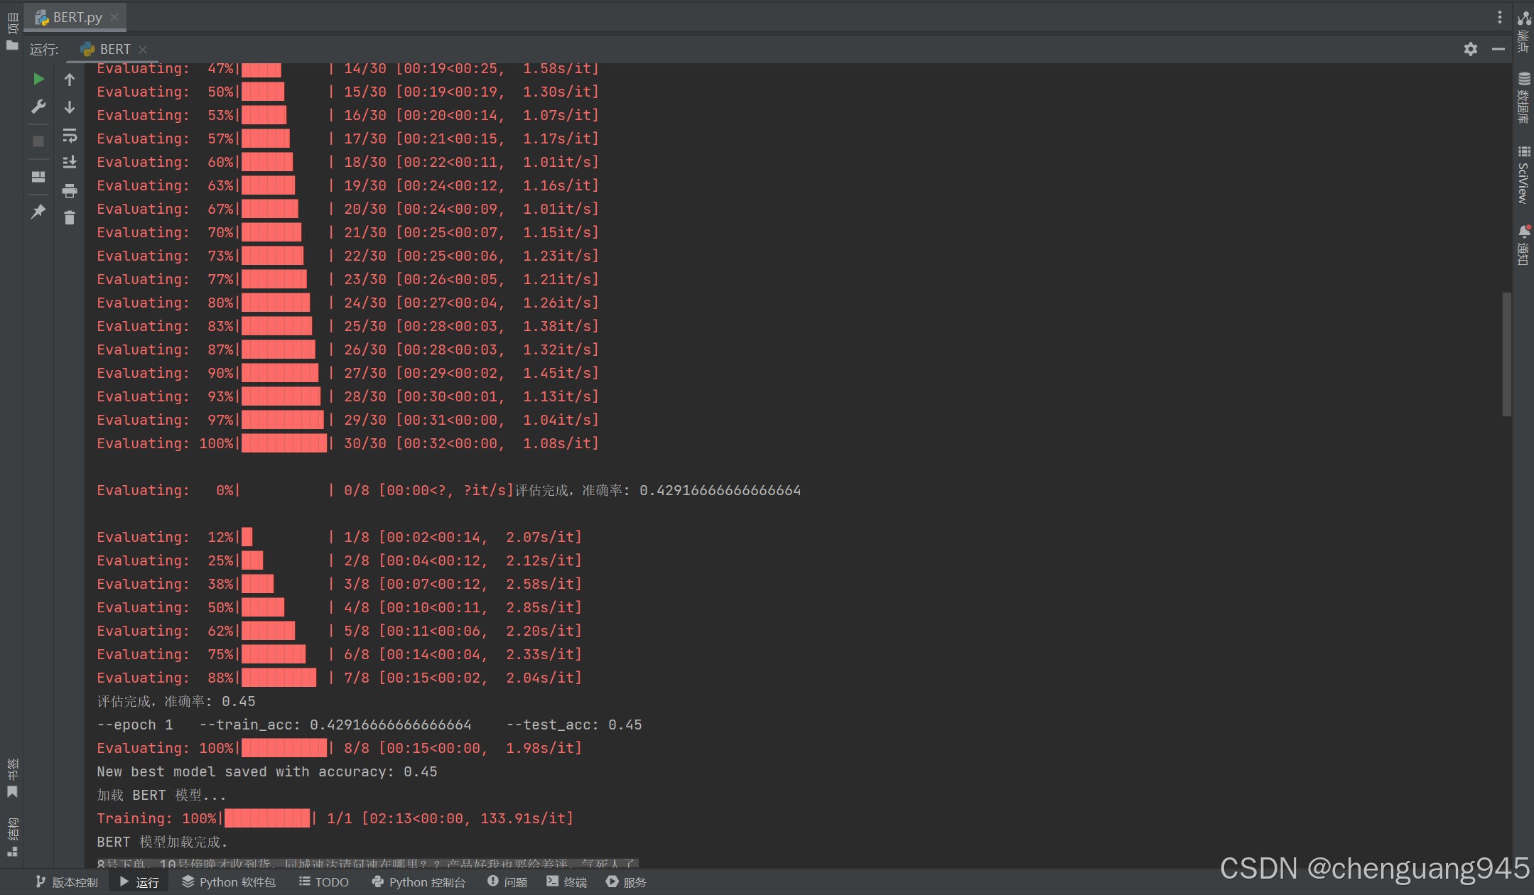Click '评估完成, 准确率: 0.45' line
The height and width of the screenshot is (895, 1534).
(176, 701)
